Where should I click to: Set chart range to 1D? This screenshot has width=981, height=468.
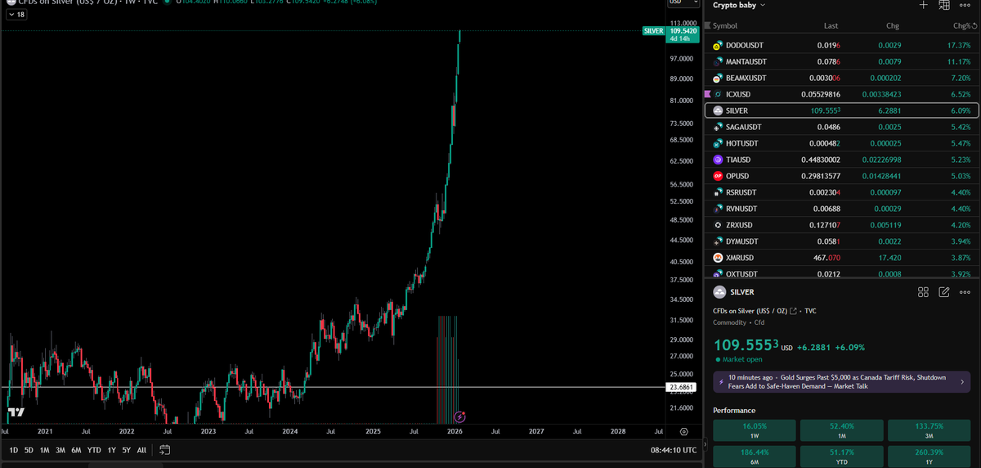click(14, 450)
